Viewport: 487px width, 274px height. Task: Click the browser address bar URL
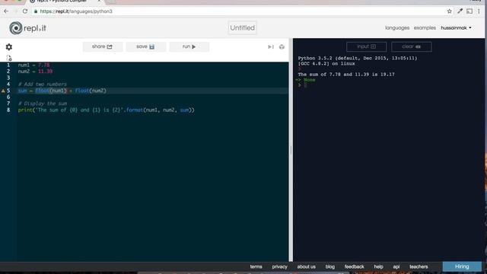76,11
